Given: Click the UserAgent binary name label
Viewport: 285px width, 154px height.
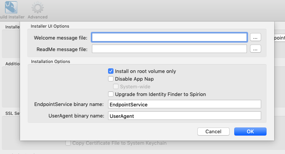Looking at the screenshot, I should pos(77,115).
